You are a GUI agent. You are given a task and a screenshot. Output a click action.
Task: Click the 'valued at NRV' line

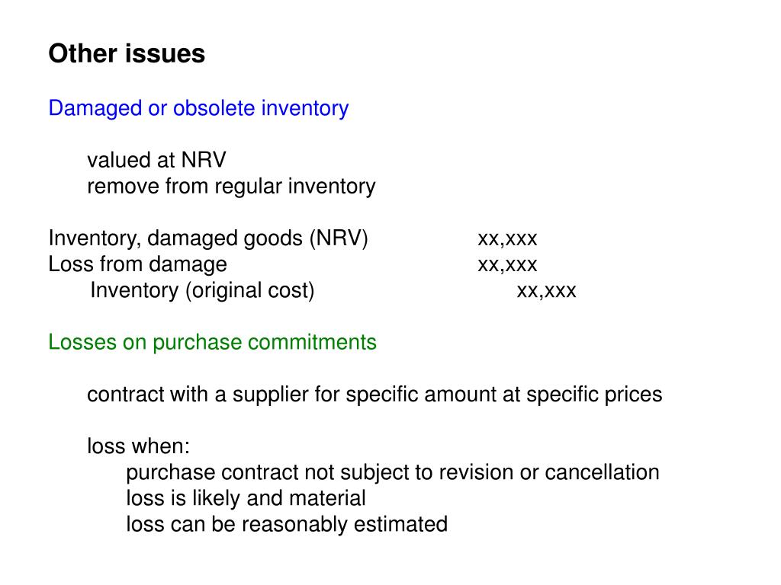[156, 160]
